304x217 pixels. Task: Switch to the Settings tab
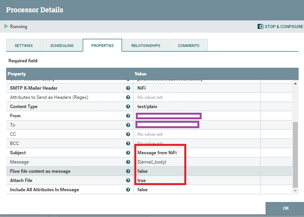[23, 45]
